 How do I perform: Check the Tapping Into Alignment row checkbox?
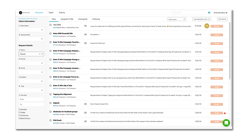(x=51, y=94)
